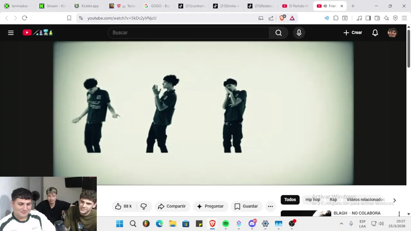Switch to the (31)Emilia TikTok tab

[x=226, y=6]
